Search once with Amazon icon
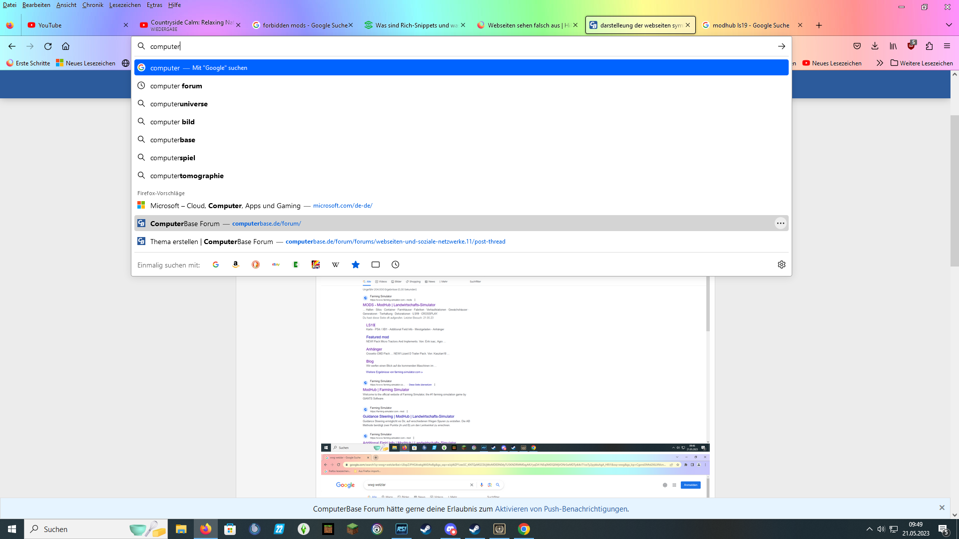Viewport: 959px width, 539px height. coord(236,265)
